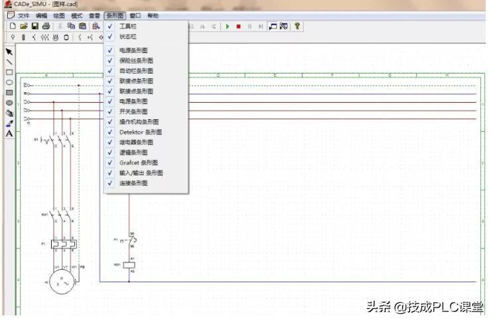The image size is (493, 322).
Task: Activate the text tool (A)
Action: click(9, 133)
